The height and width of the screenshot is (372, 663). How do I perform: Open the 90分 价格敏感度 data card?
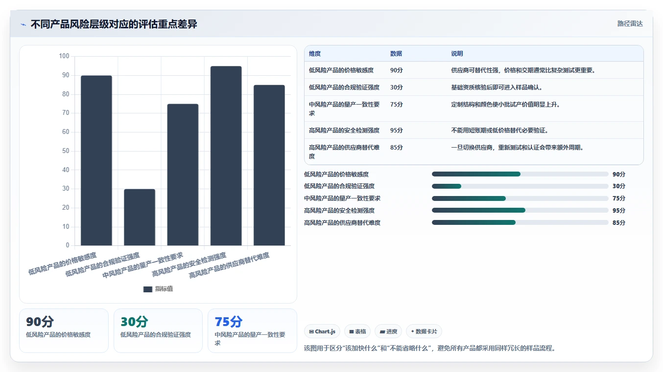(64, 330)
